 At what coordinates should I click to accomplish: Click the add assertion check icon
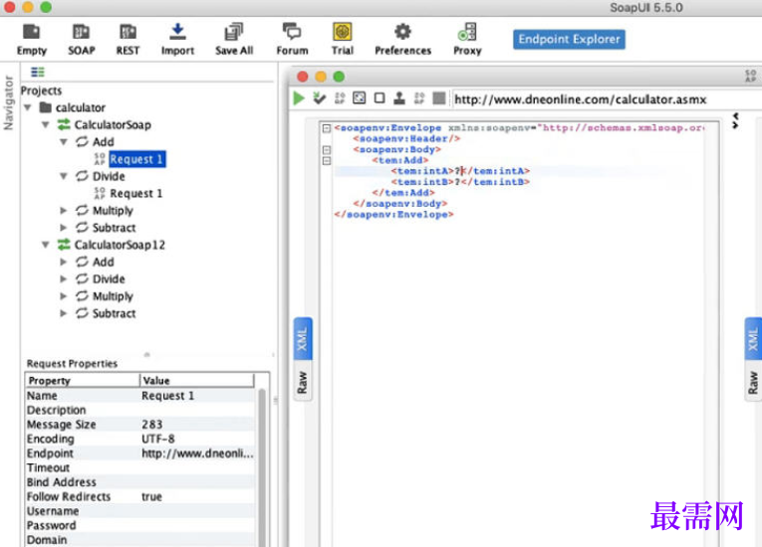[320, 98]
